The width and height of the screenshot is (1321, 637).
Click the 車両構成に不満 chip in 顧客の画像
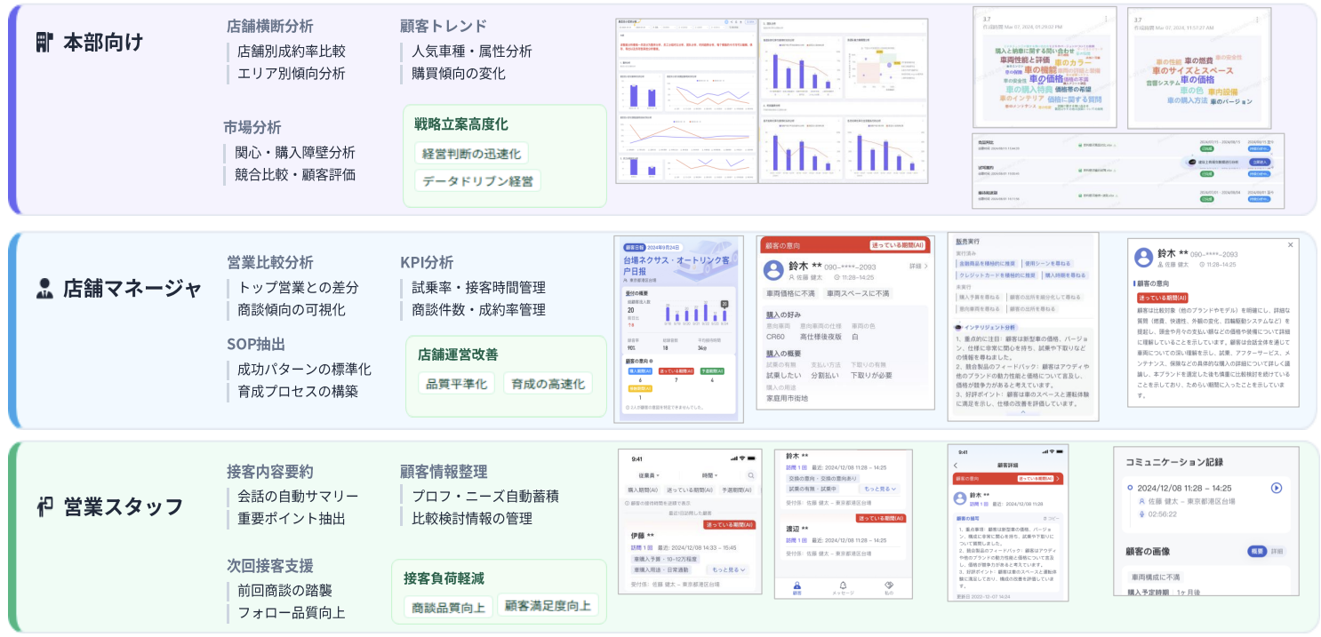pyautogui.click(x=1155, y=577)
